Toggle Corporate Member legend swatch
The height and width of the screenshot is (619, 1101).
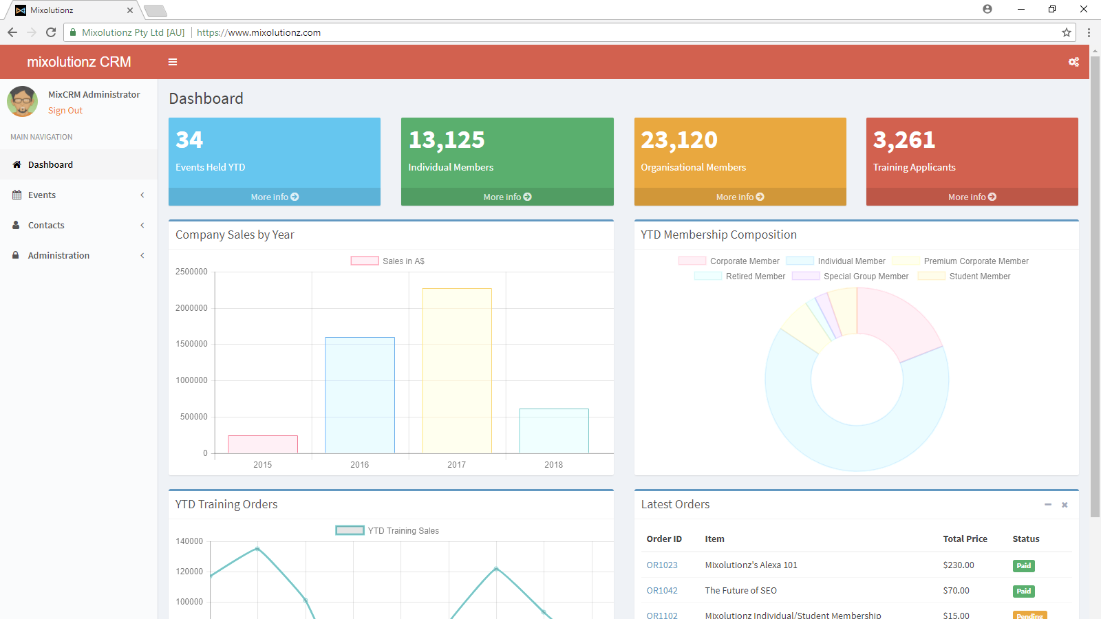pyautogui.click(x=692, y=261)
